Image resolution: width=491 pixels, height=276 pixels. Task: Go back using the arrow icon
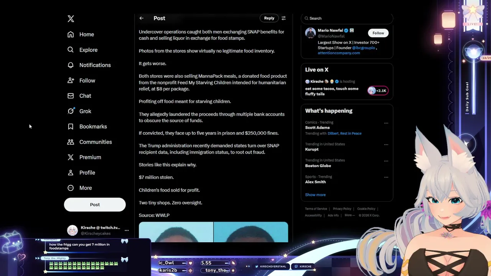click(142, 18)
